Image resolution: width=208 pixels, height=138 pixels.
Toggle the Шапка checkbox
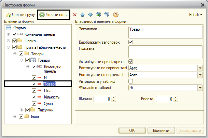coord(14,41)
